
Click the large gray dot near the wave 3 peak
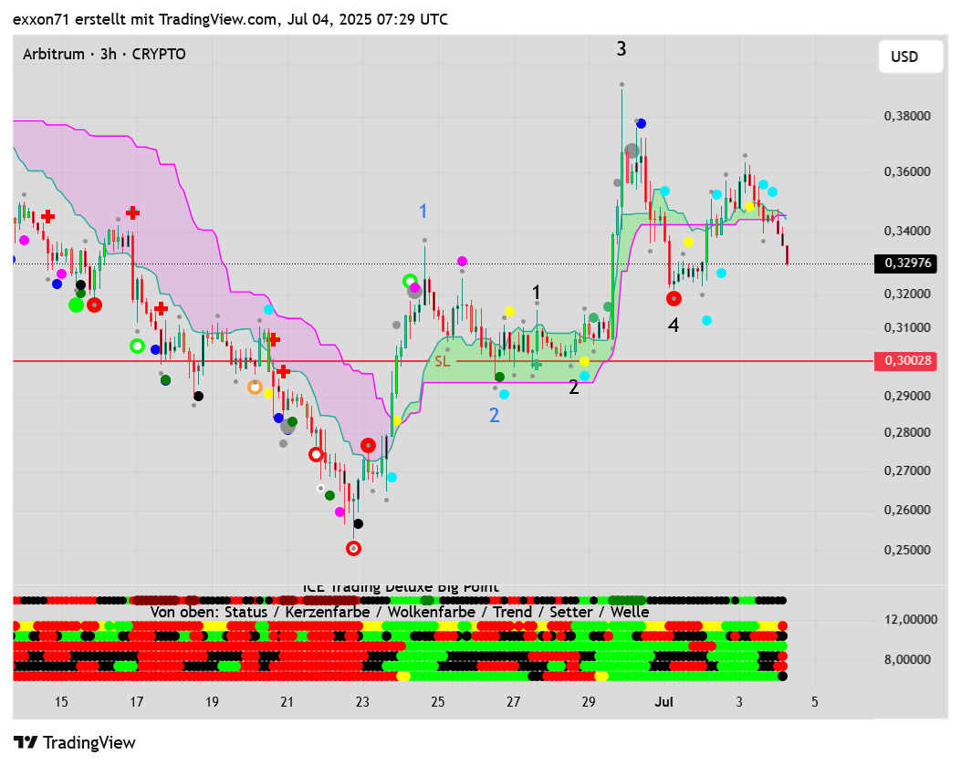pyautogui.click(x=632, y=150)
